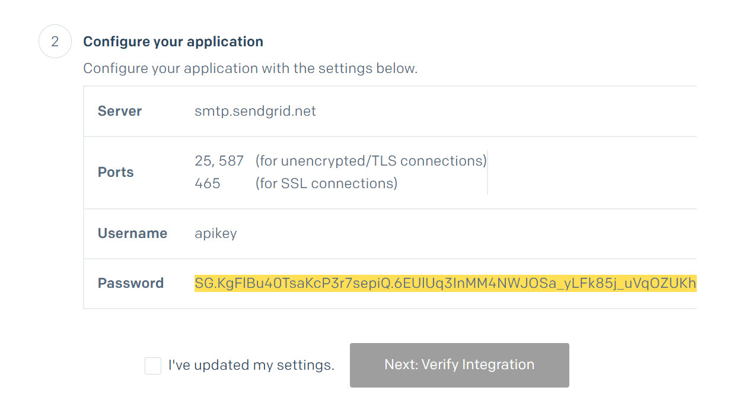Viewport: 733px width, 400px height.
Task: Click "Configure your application with the settings below."
Action: point(250,68)
